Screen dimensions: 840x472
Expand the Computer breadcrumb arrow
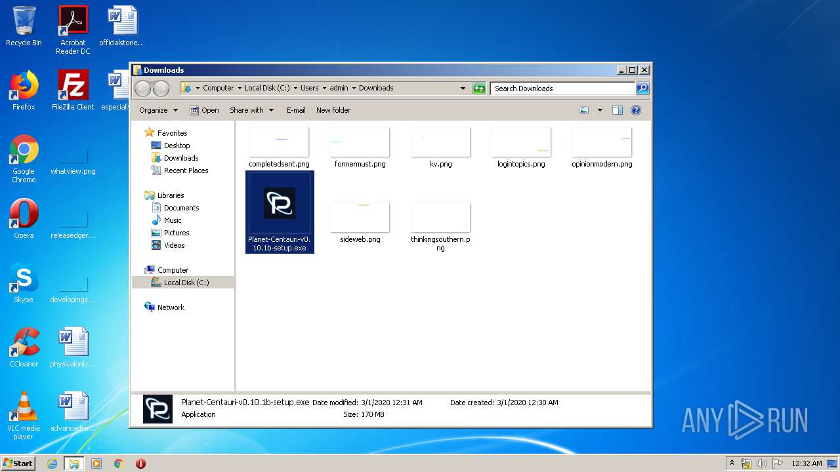click(x=240, y=88)
